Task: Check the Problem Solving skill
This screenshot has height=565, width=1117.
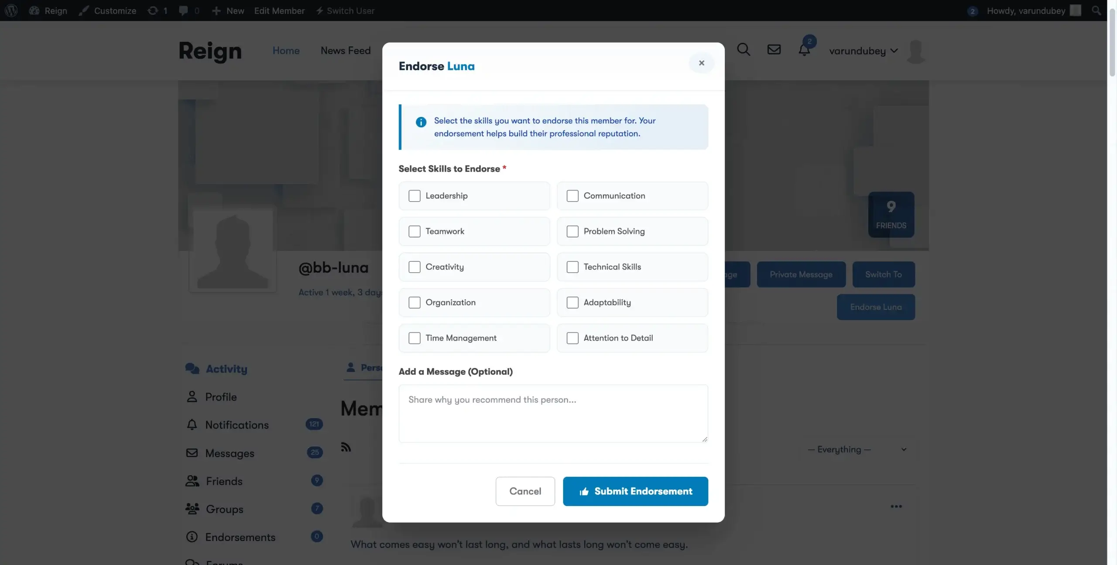Action: click(572, 231)
